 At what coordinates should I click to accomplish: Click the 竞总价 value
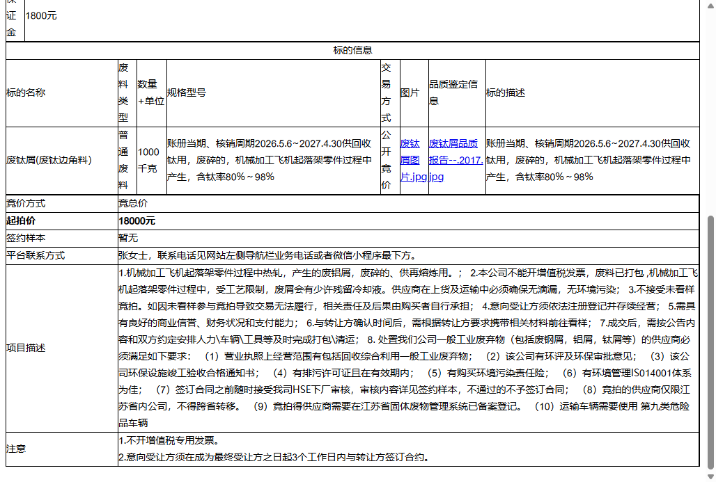pyautogui.click(x=133, y=203)
